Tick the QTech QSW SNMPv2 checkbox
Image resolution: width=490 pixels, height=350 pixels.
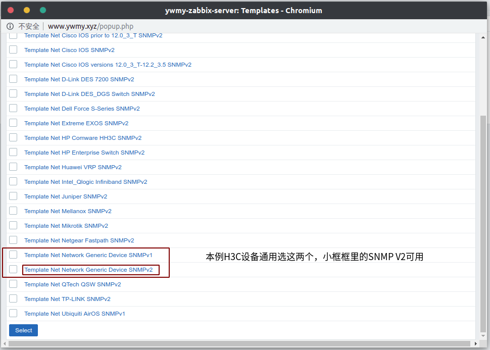[x=13, y=284]
